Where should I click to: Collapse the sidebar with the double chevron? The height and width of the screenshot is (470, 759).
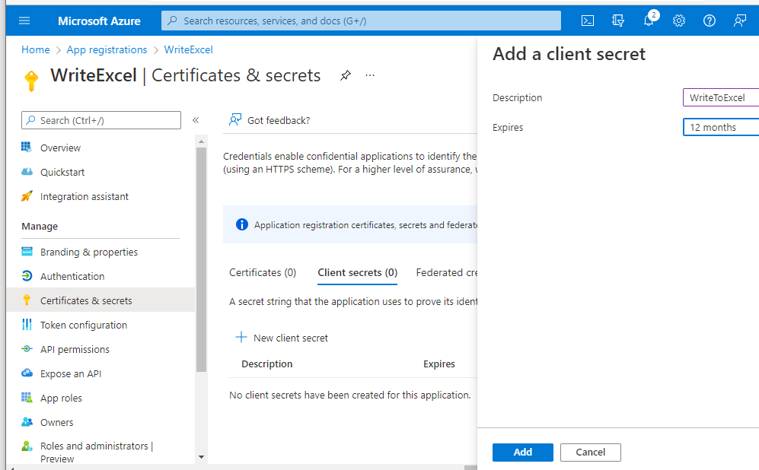point(196,120)
